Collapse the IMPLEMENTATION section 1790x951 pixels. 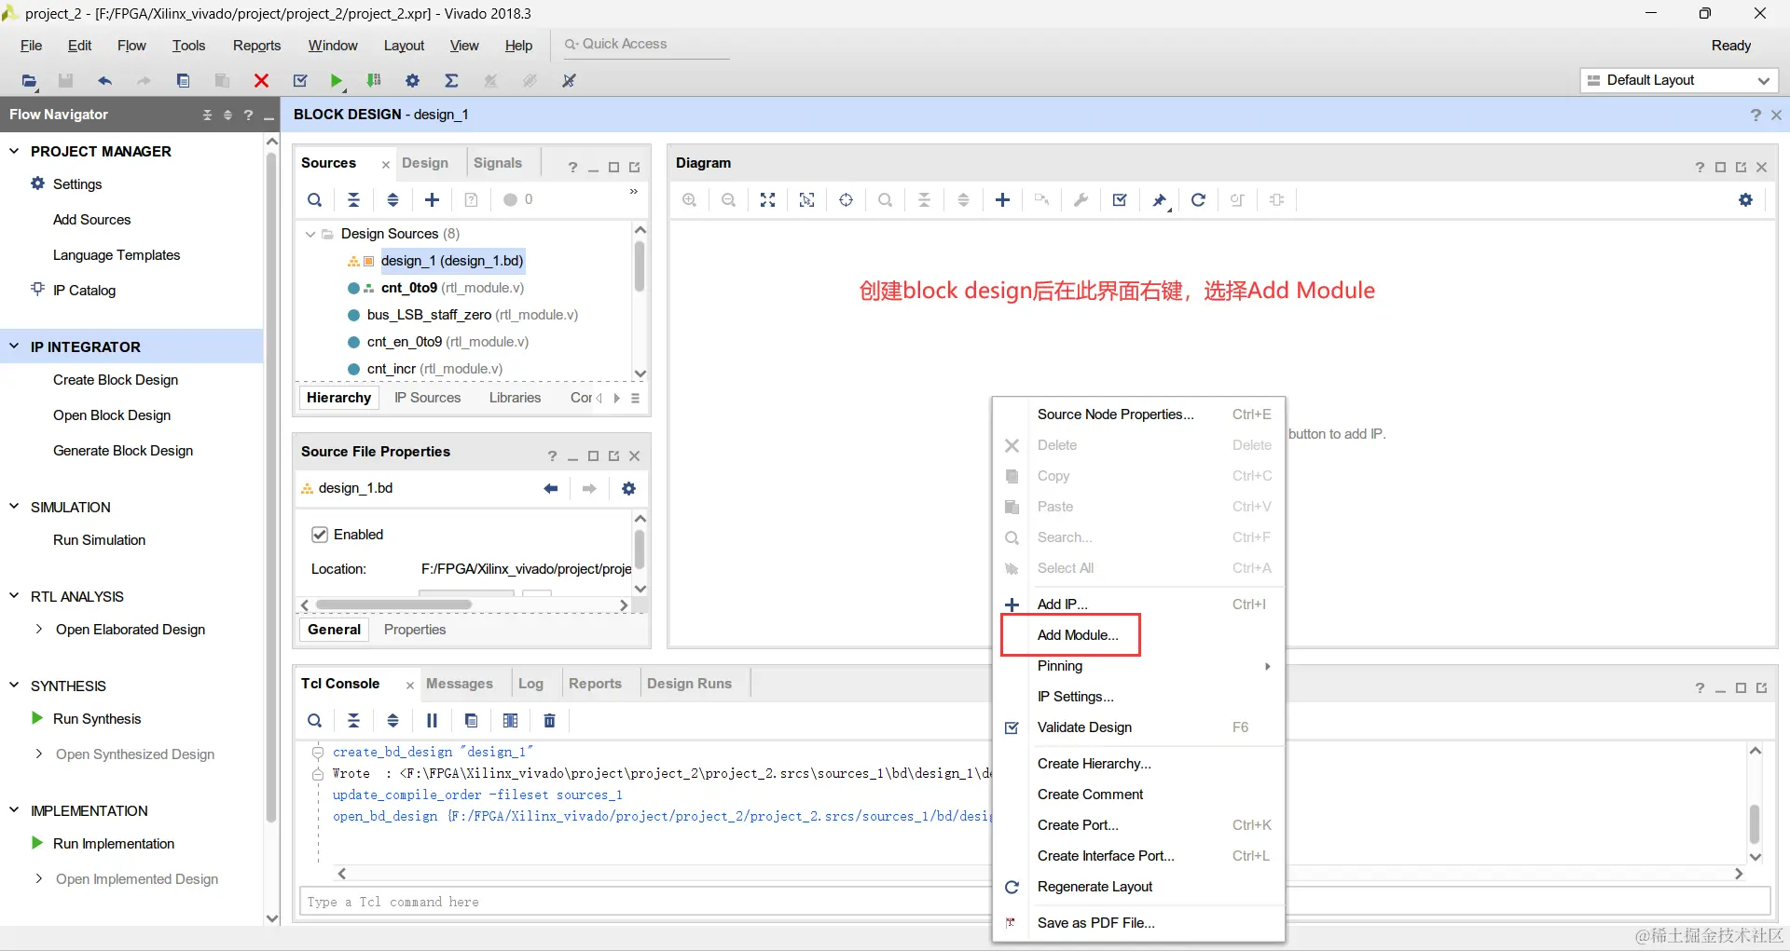(14, 810)
